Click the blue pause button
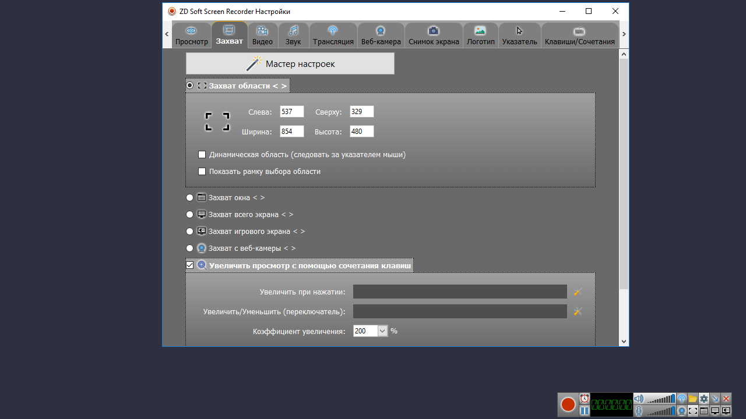The height and width of the screenshot is (419, 746). pyautogui.click(x=585, y=411)
